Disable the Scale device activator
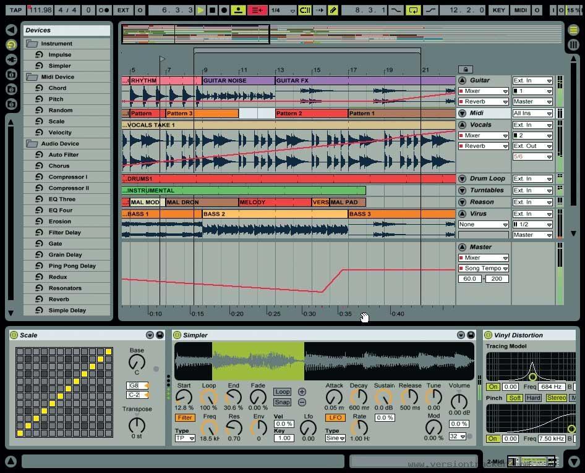This screenshot has width=585, height=473. tap(14, 335)
